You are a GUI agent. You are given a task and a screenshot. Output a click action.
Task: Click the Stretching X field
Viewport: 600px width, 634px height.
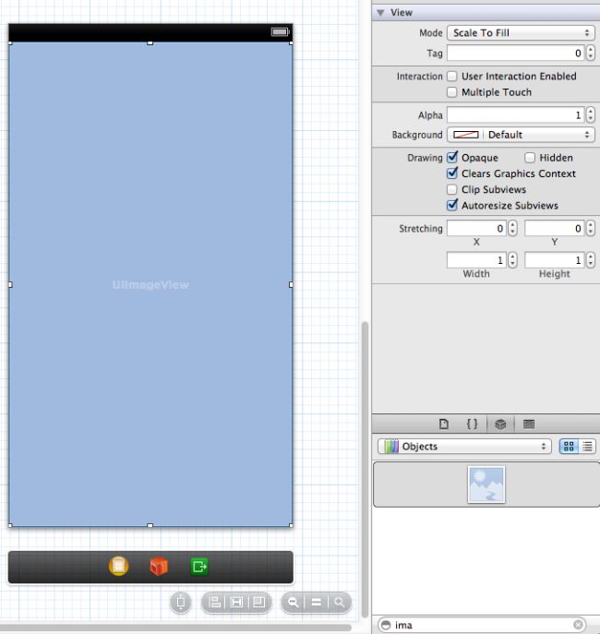(476, 229)
